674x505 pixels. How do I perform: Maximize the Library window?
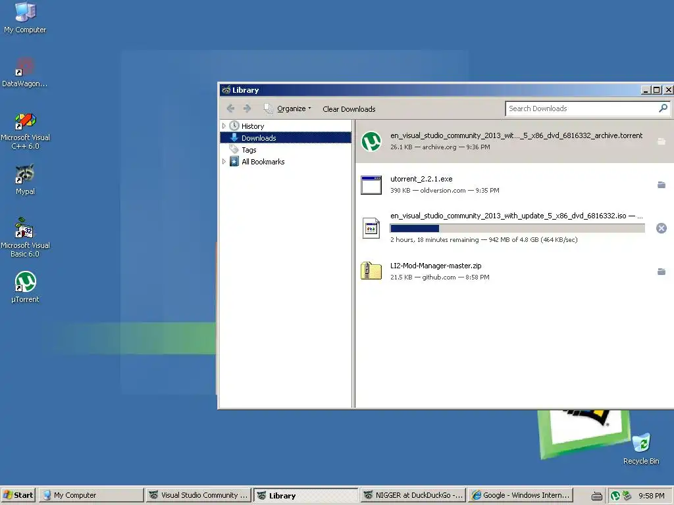(x=656, y=89)
